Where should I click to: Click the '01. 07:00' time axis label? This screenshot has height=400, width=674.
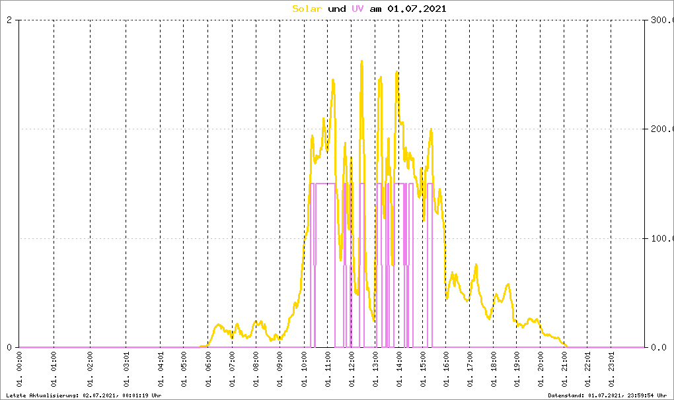232,370
